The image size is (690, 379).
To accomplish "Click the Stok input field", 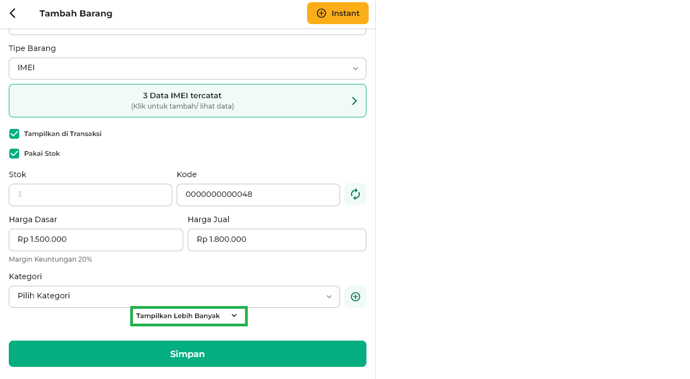I will coord(91,195).
